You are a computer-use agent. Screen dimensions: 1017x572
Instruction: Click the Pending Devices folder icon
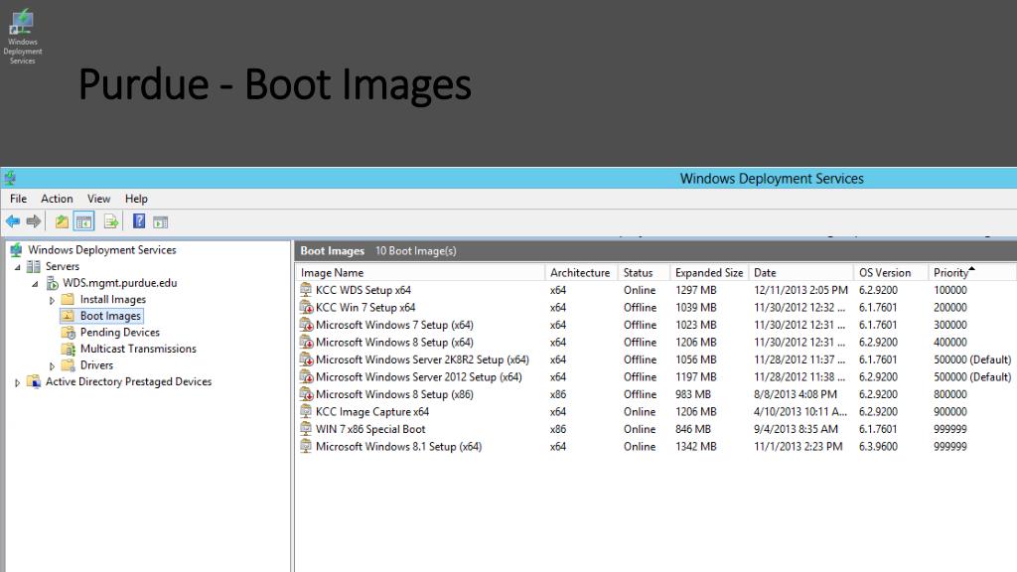click(x=69, y=332)
